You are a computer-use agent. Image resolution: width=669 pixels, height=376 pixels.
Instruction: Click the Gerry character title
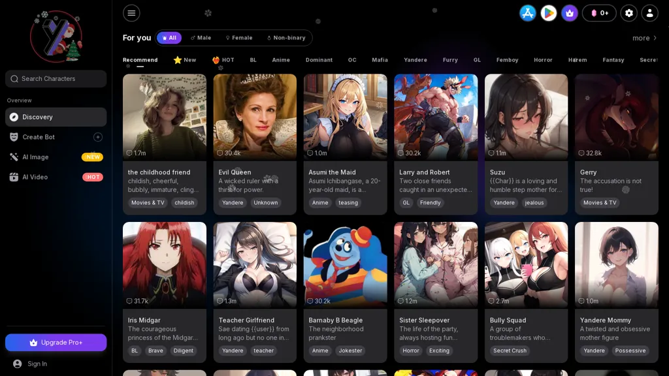click(x=589, y=172)
